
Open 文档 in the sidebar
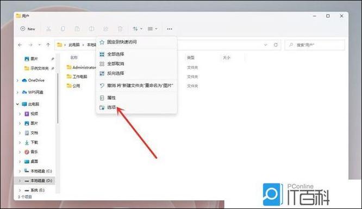(x=31, y=133)
